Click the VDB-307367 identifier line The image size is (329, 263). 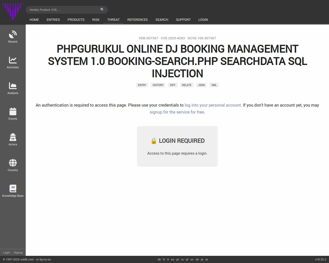point(177,38)
